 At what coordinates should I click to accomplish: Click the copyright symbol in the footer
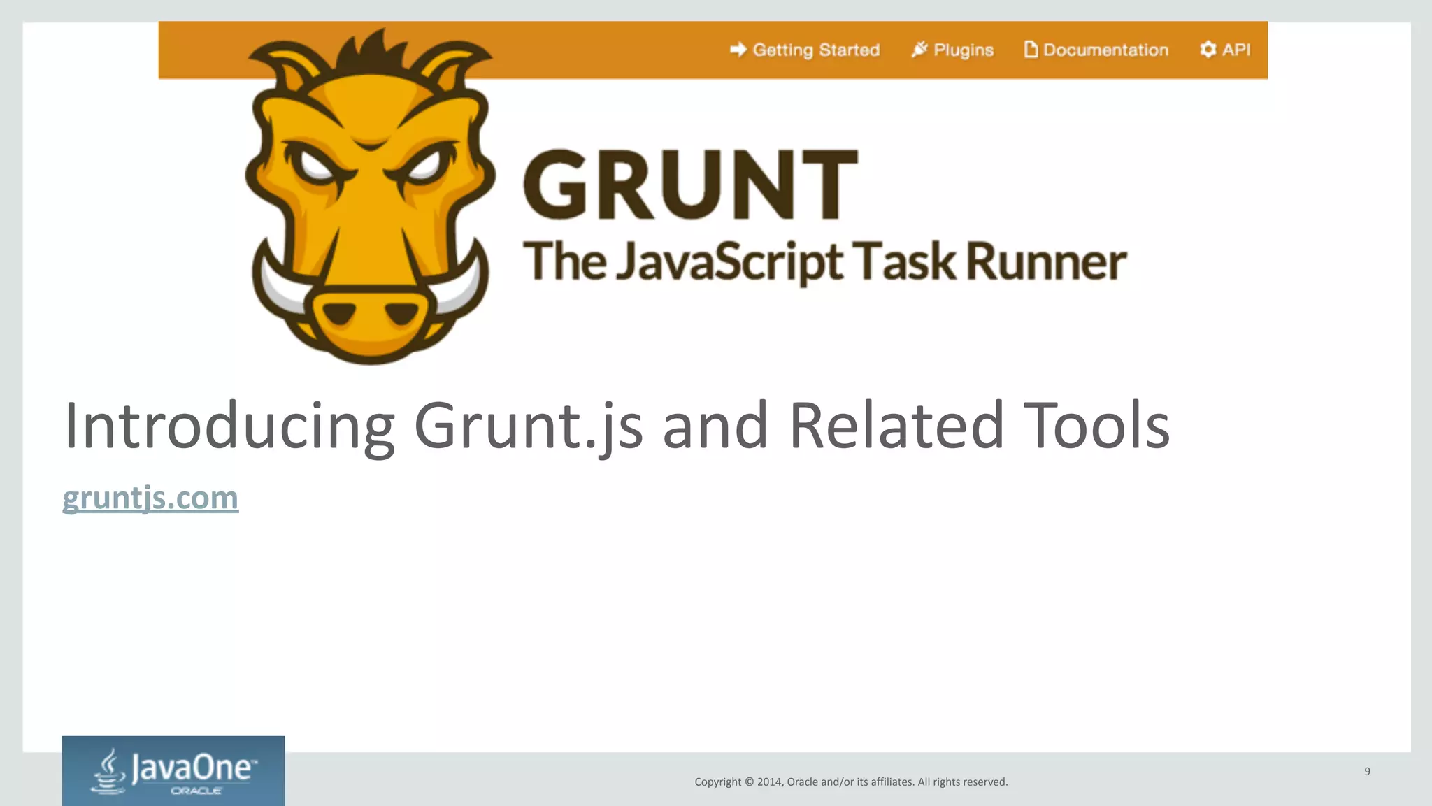pyautogui.click(x=749, y=782)
